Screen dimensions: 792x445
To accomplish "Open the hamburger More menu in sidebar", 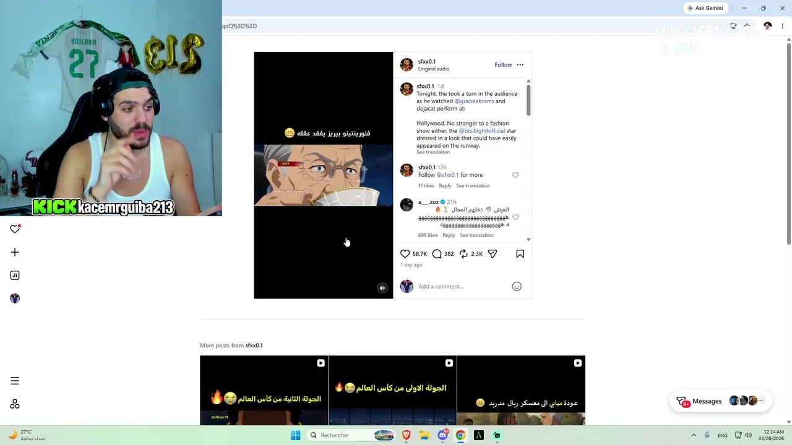I will pos(15,381).
